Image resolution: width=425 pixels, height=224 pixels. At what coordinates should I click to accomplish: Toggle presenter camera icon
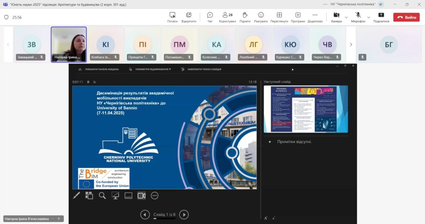(x=142, y=195)
